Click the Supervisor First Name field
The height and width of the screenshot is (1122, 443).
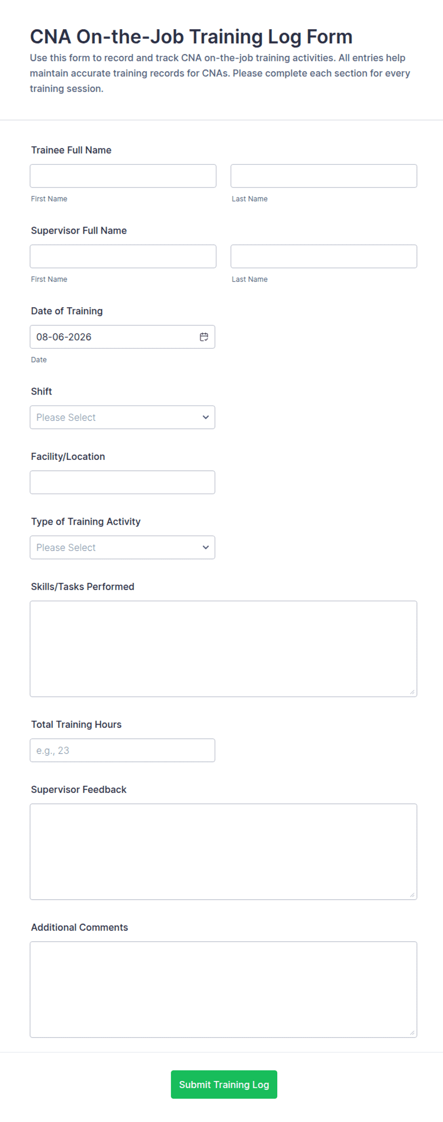[x=123, y=257]
